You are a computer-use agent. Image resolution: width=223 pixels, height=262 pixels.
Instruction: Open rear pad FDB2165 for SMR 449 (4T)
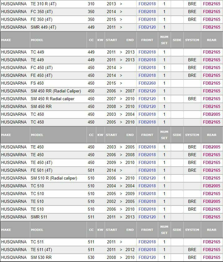point(211,27)
